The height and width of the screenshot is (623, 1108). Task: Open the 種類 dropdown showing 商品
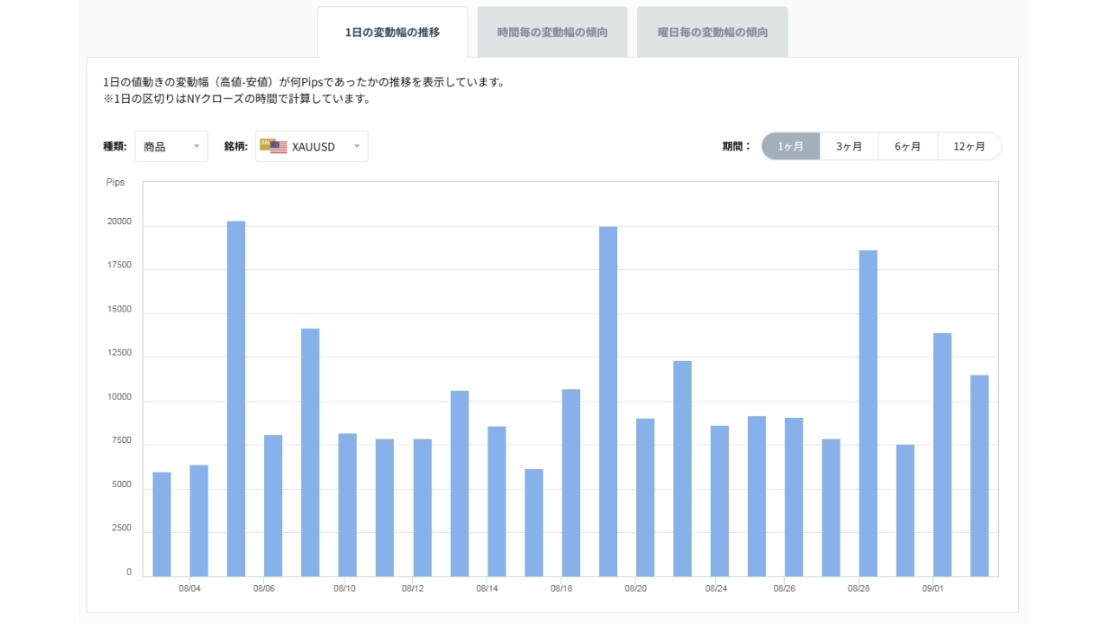[x=171, y=146]
